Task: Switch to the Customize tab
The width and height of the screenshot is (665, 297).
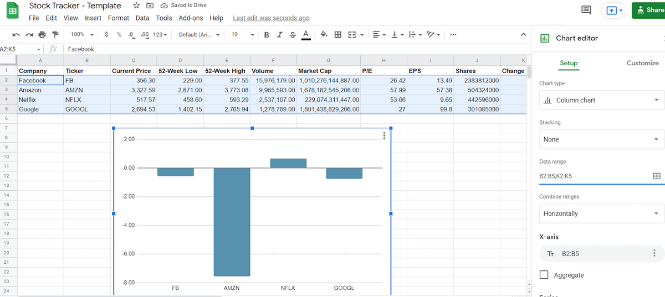Action: click(642, 63)
